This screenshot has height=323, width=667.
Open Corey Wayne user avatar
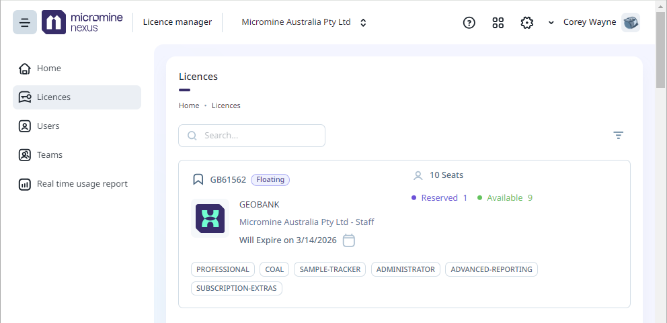[x=631, y=22]
